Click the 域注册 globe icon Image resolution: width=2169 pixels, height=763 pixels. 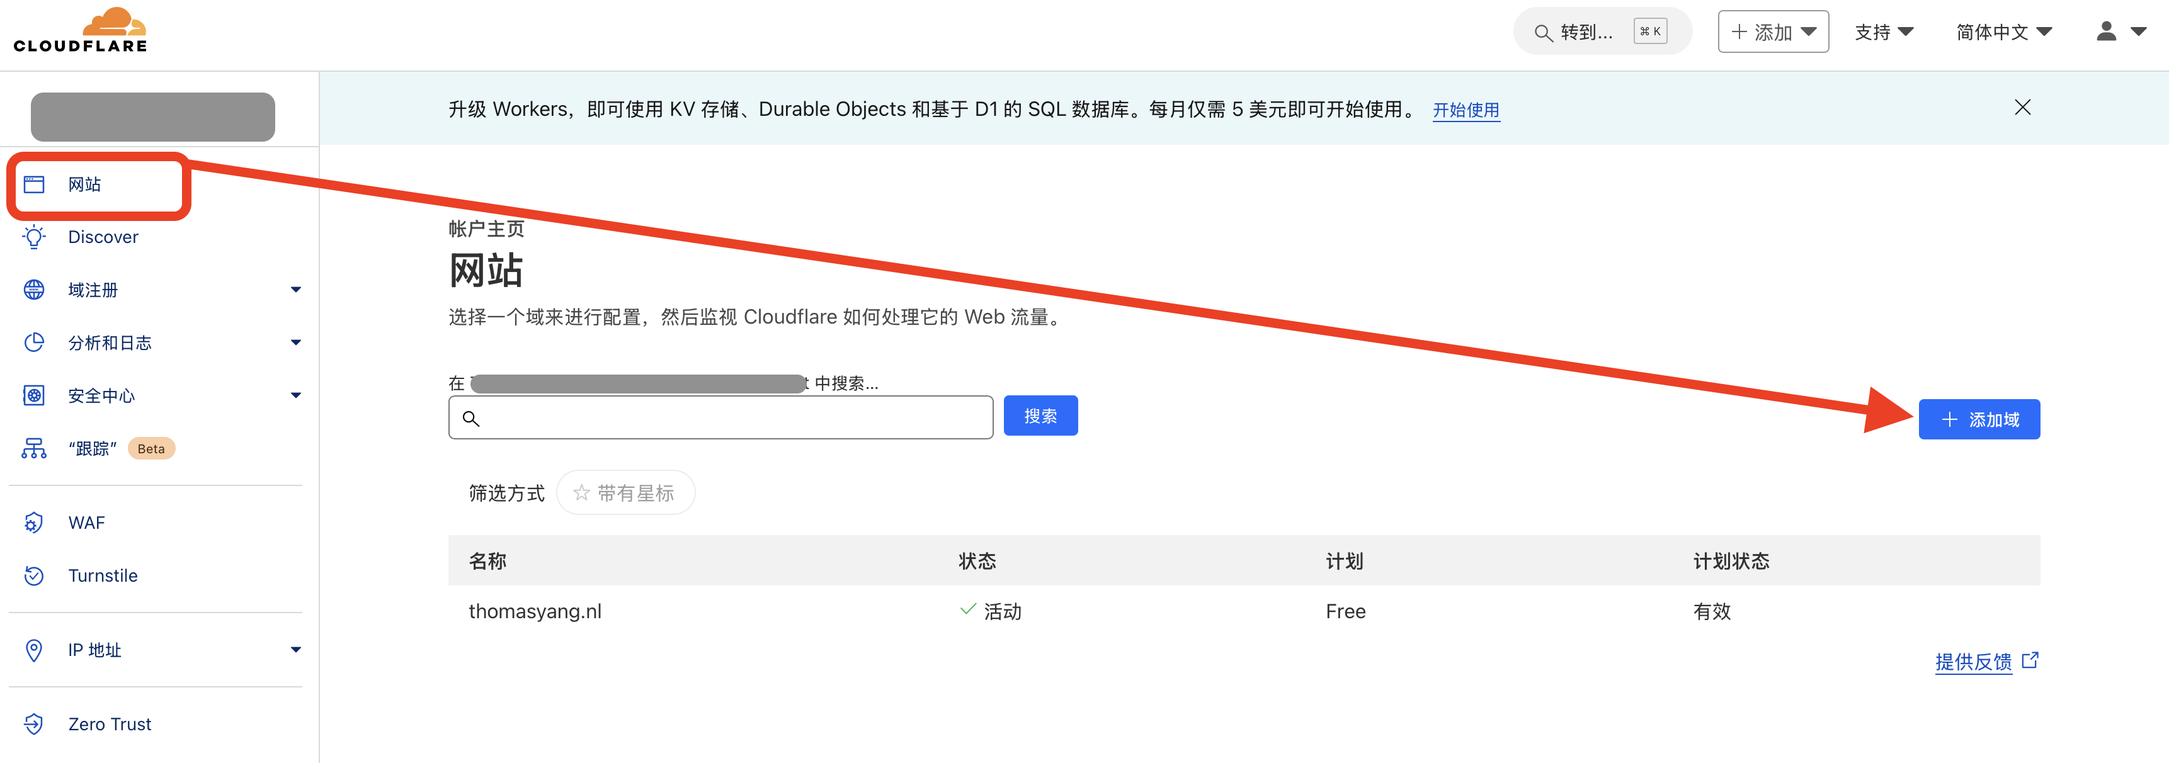tap(33, 290)
